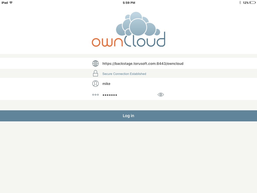
Task: Click the three-dot password icon
Action: coord(95,95)
